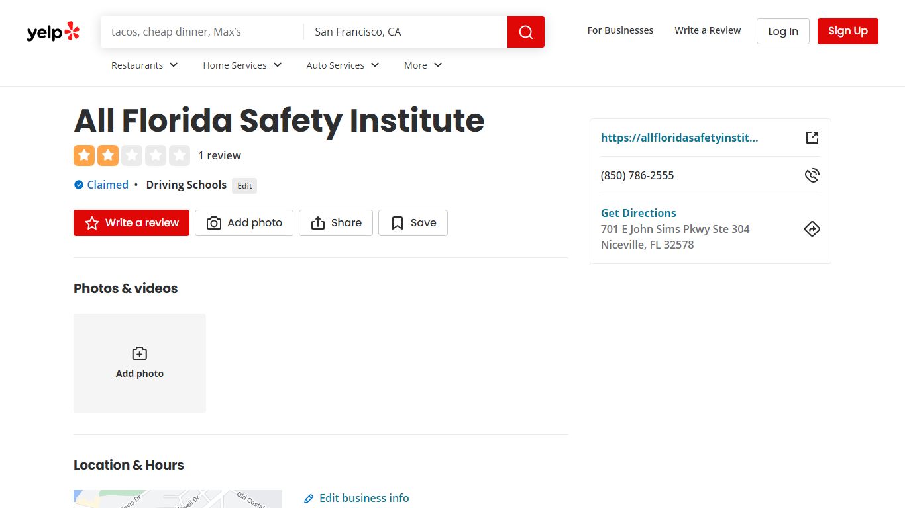905x508 pixels.
Task: Click the Photos & videos heading
Action: coord(126,288)
